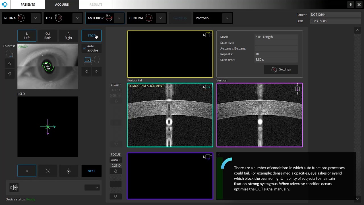
Task: Raise the chinrest with the up arrow
Action: tap(10, 63)
